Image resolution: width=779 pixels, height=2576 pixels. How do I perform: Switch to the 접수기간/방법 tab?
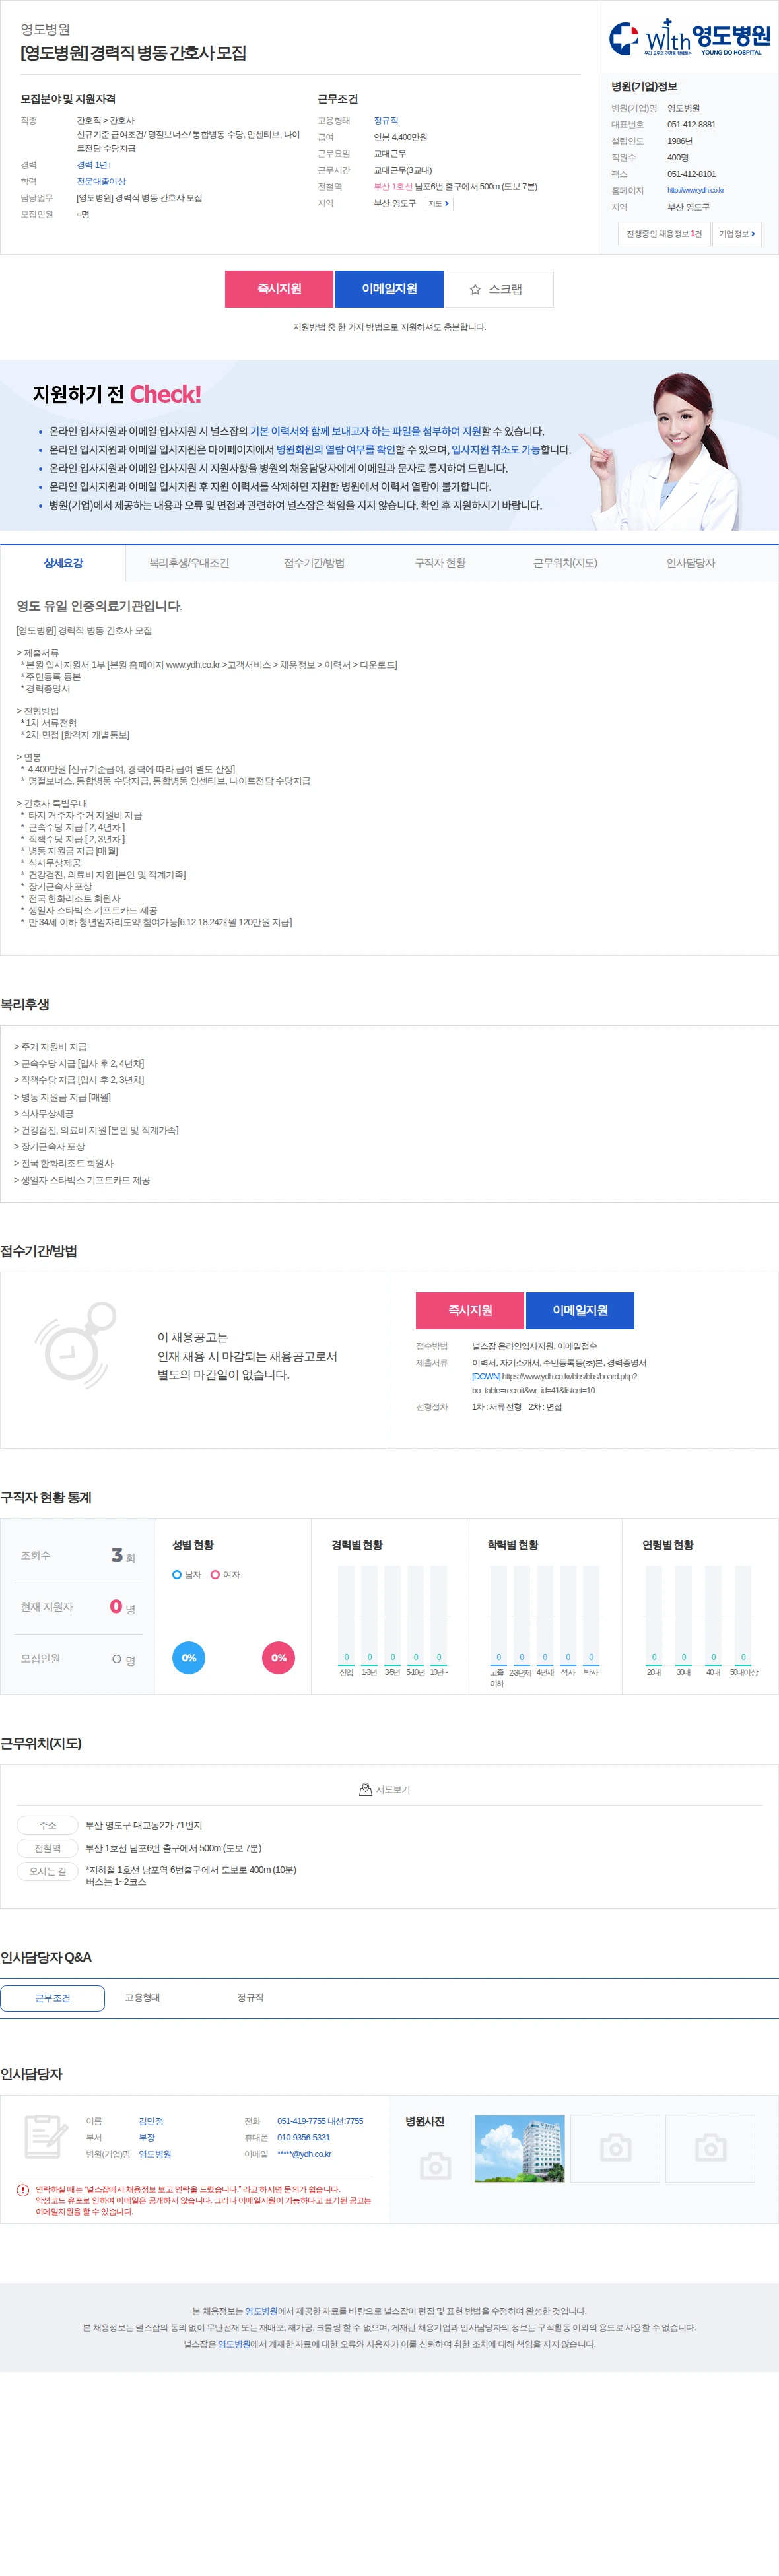pos(314,563)
